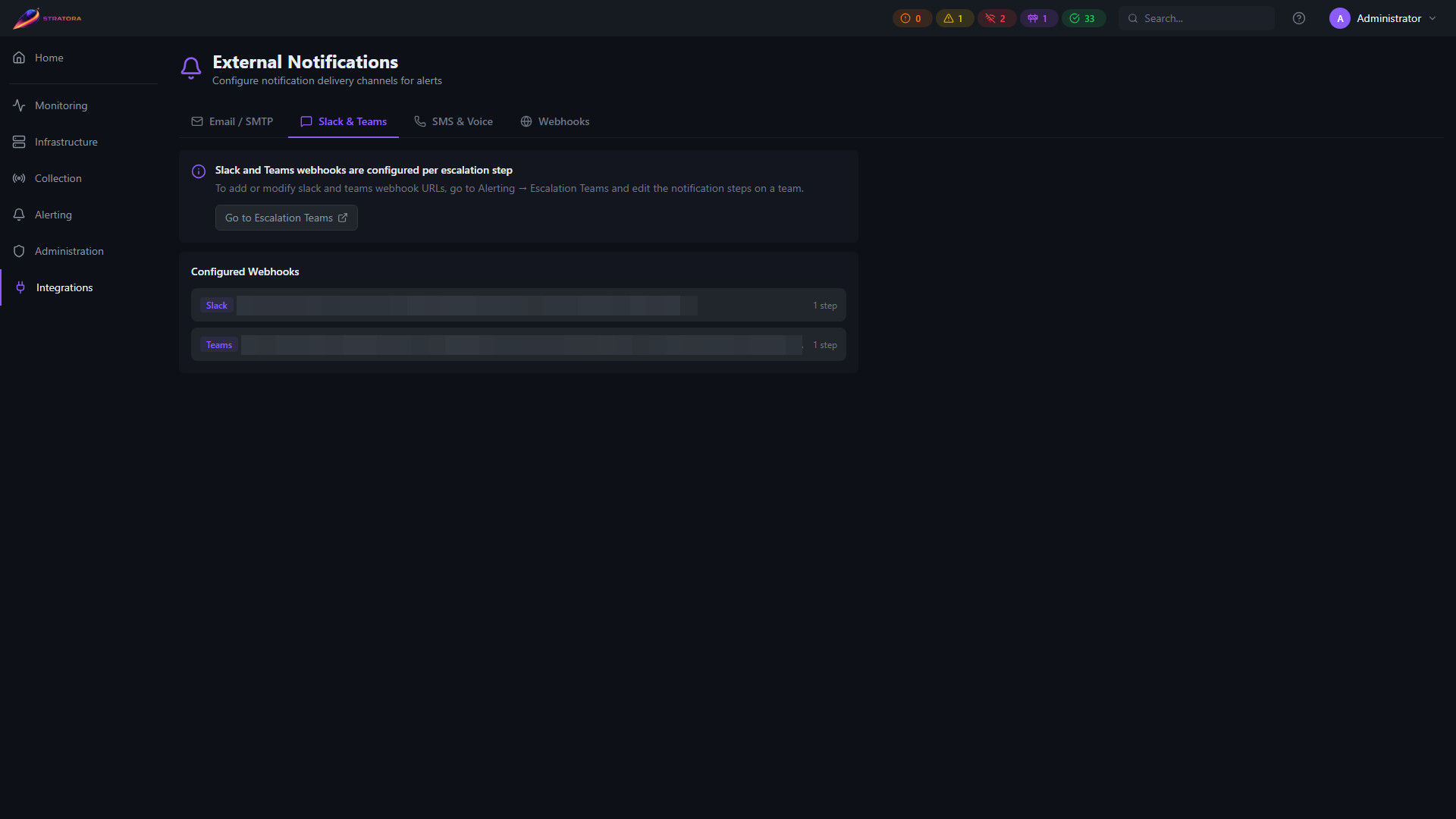Click Go to Escalation Teams button
The height and width of the screenshot is (819, 1456).
[287, 218]
